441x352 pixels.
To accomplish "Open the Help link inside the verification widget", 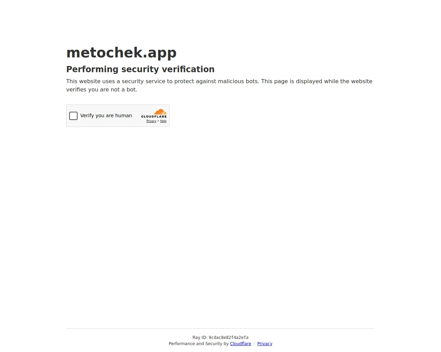I will click(x=163, y=121).
